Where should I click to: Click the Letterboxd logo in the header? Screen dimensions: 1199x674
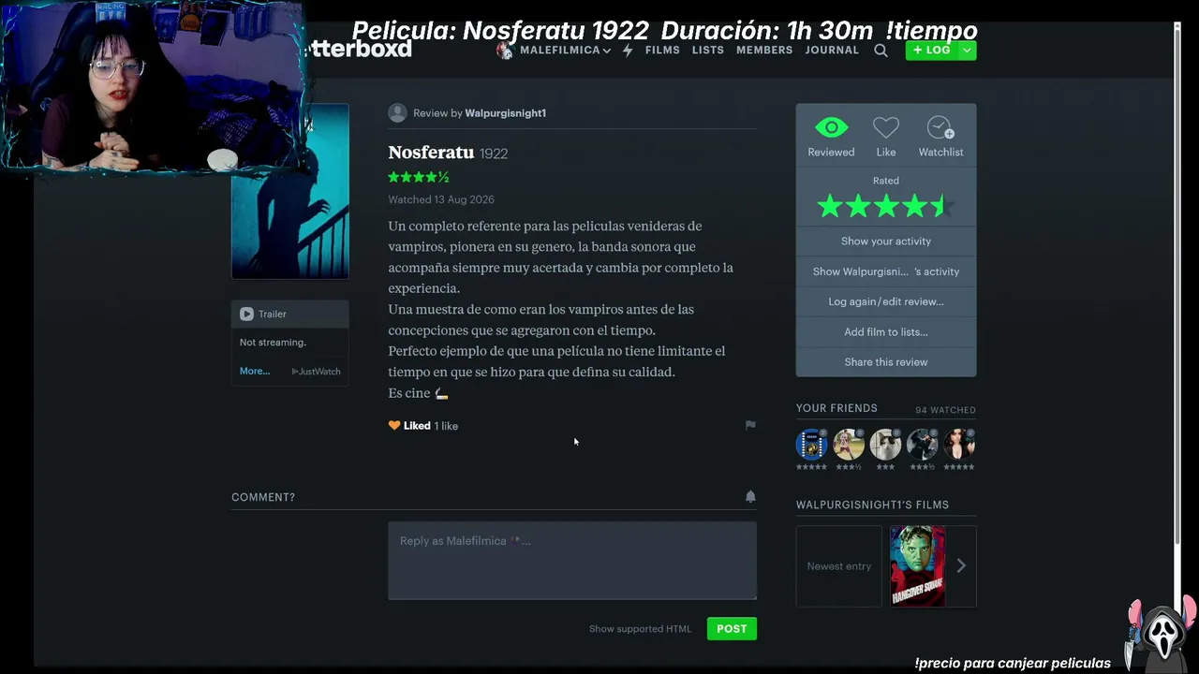pyautogui.click(x=359, y=50)
